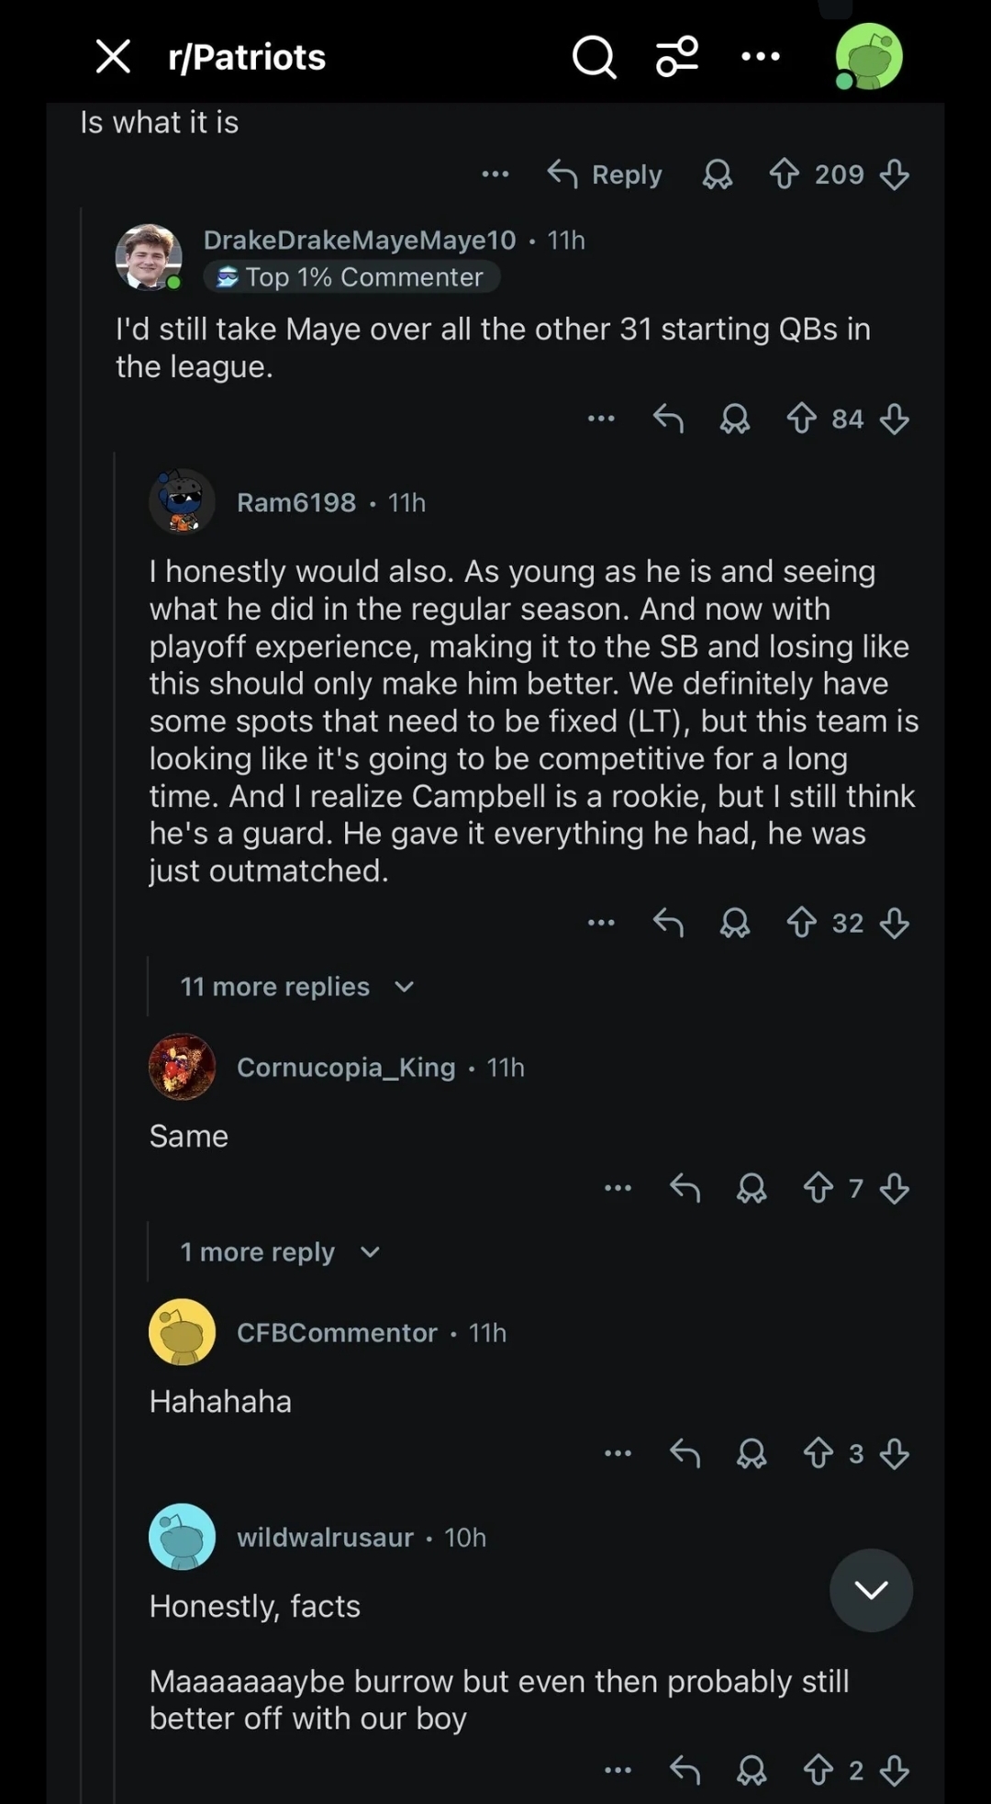991x1804 pixels.
Task: Open DrakeDrakeMayeMaye10's user profile link
Action: (360, 241)
